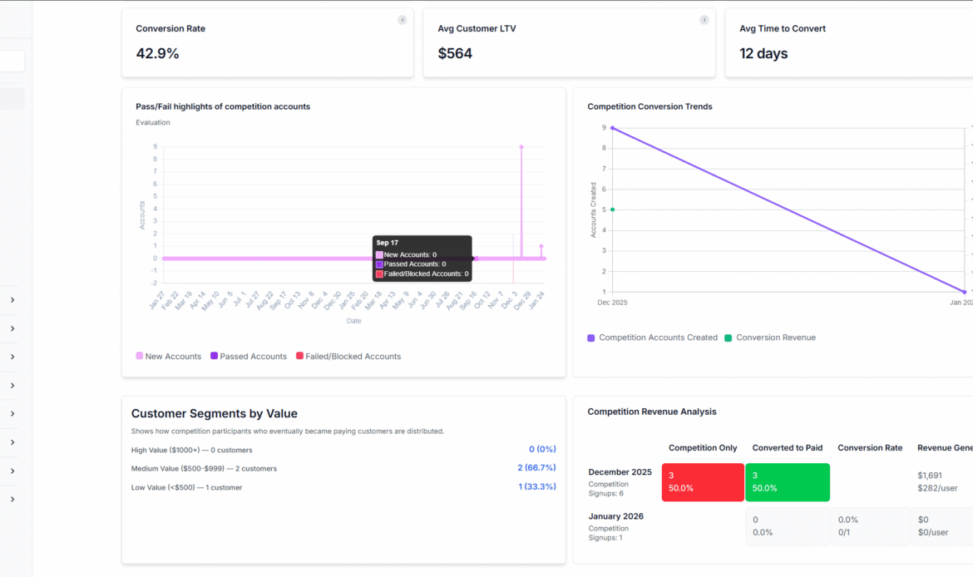
Task: Expand the topmost chevron in the left sidebar
Action: pos(12,300)
